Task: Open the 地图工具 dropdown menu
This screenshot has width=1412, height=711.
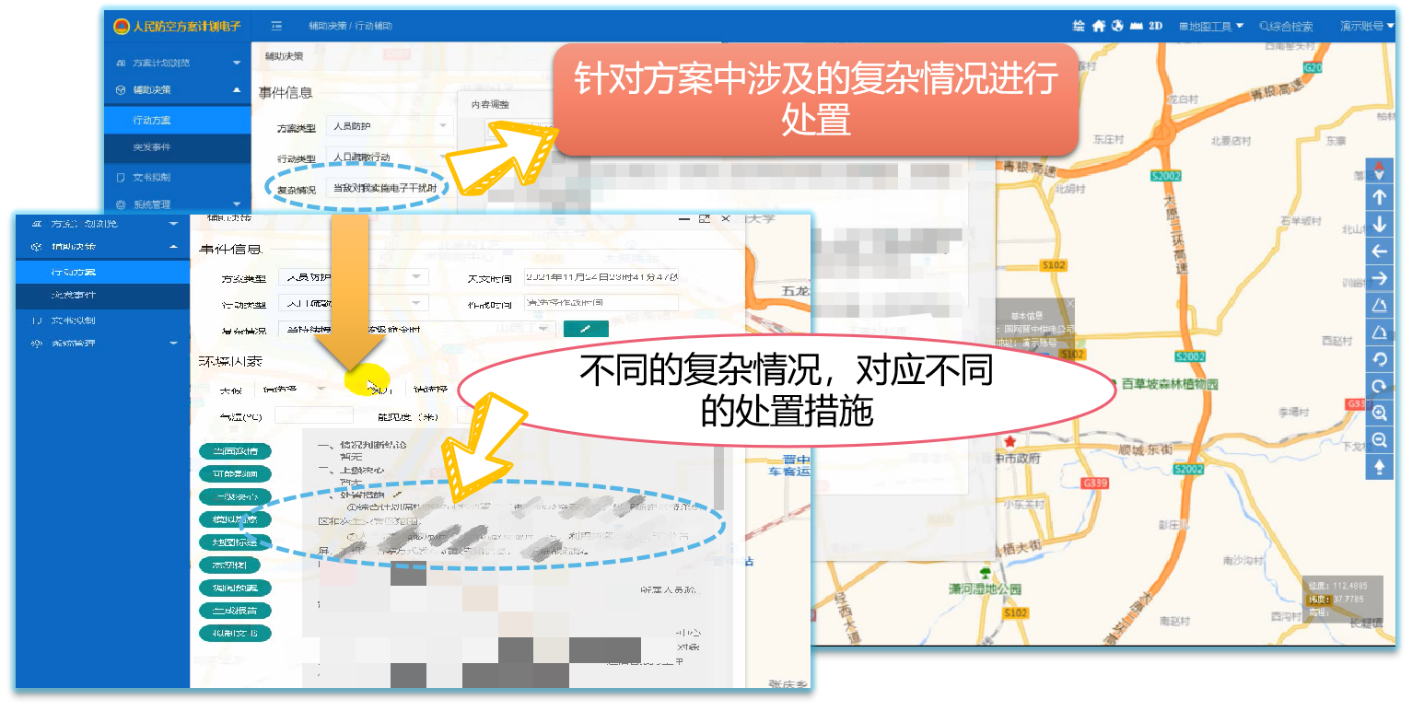Action: pos(1212,27)
